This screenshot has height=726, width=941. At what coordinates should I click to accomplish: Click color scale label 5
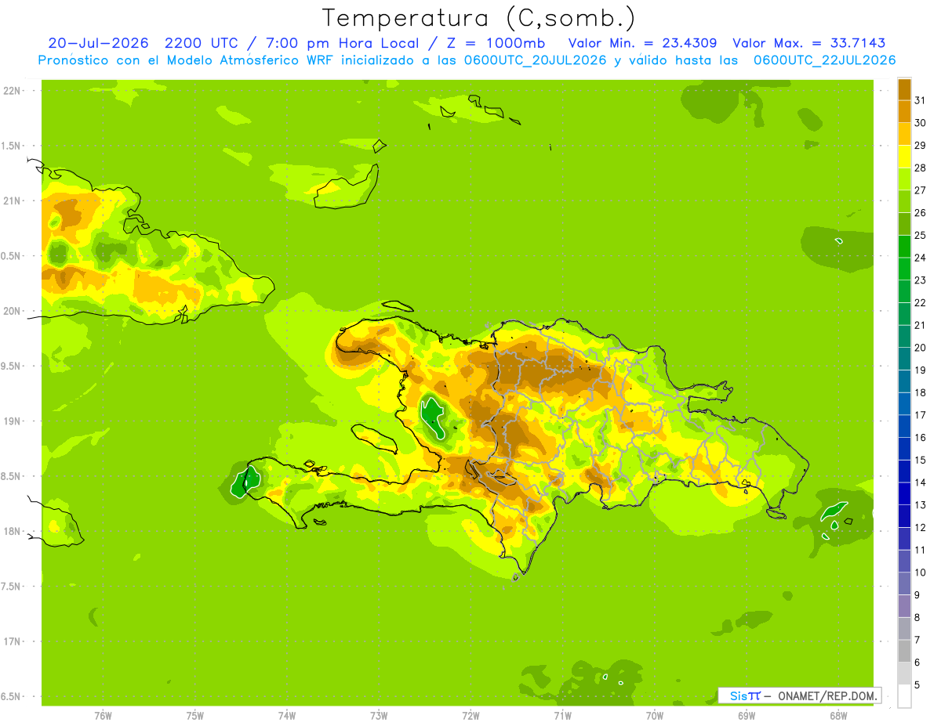pos(917,684)
